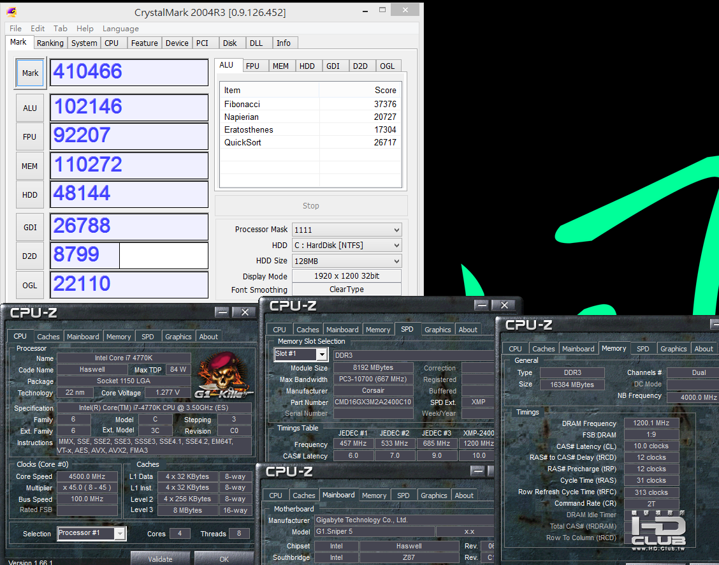Image resolution: width=719 pixels, height=565 pixels.
Task: Click the D2D score progress bar
Action: [129, 256]
